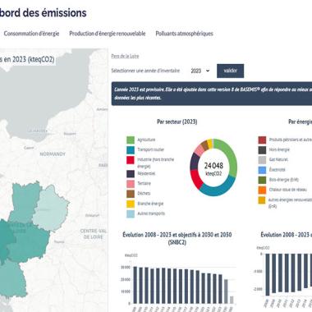Screen dimensions: 312x312
Task: Click the 24 048 kteqCO2 donut center value
Action: (213, 168)
